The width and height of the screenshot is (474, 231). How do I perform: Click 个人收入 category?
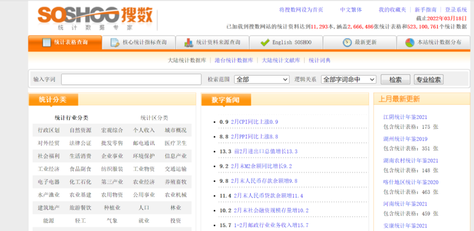click(144, 130)
